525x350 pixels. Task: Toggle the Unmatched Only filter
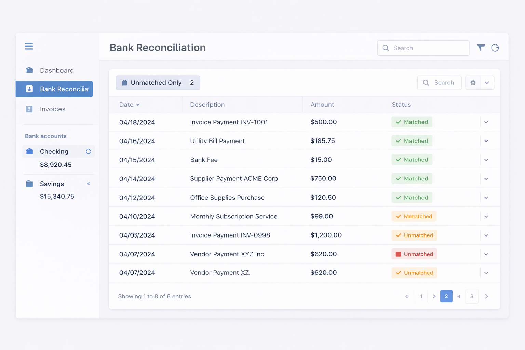coord(158,83)
